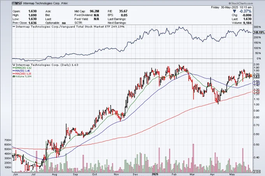Click the 300% axis label
Screen dimensions: 265x176
point(257,27)
